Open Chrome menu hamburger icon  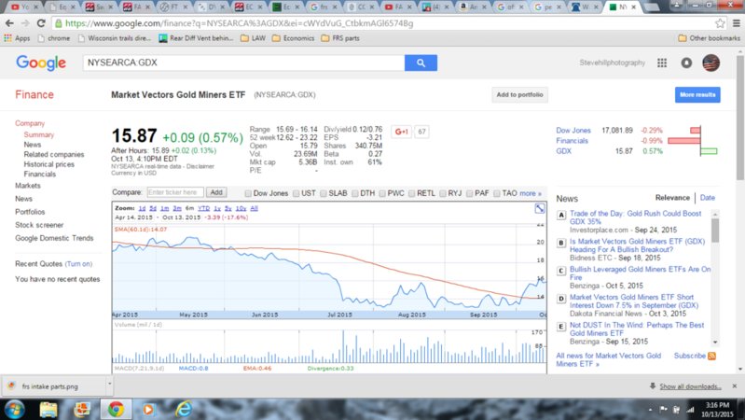click(736, 22)
